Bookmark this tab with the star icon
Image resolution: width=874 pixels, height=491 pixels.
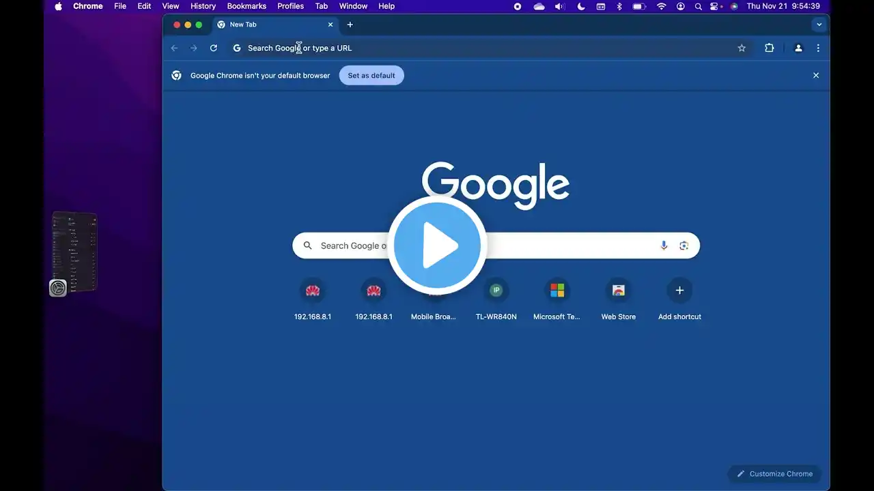pos(742,48)
